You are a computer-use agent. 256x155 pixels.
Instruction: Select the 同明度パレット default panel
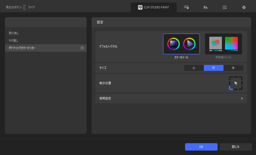(223, 44)
